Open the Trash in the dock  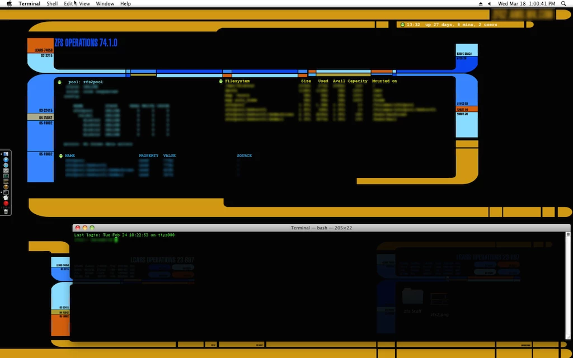tap(6, 211)
